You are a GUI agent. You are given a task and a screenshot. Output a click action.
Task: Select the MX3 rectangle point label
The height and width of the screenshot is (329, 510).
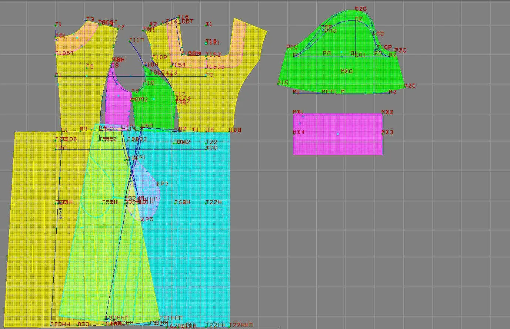click(x=387, y=132)
